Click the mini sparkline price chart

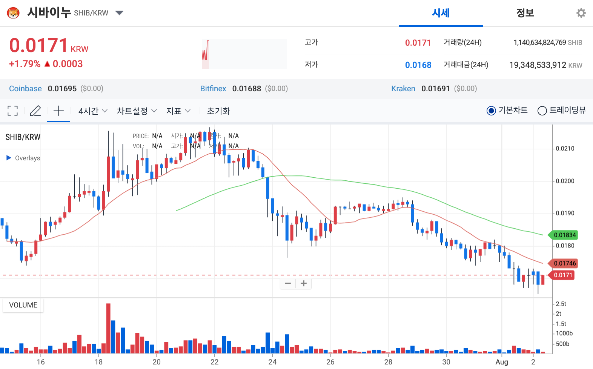244,54
